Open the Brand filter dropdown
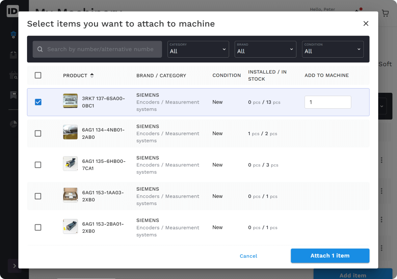The image size is (397, 279). 265,49
